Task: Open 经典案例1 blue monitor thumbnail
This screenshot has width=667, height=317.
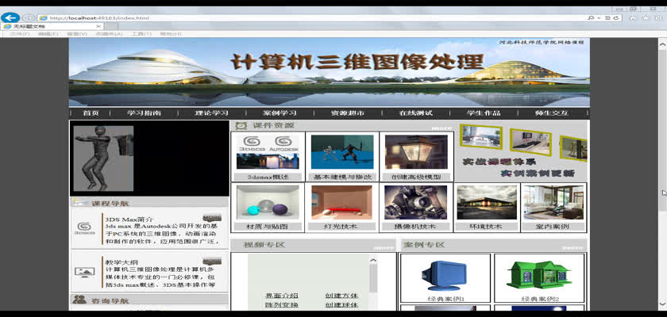Action: [x=445, y=278]
